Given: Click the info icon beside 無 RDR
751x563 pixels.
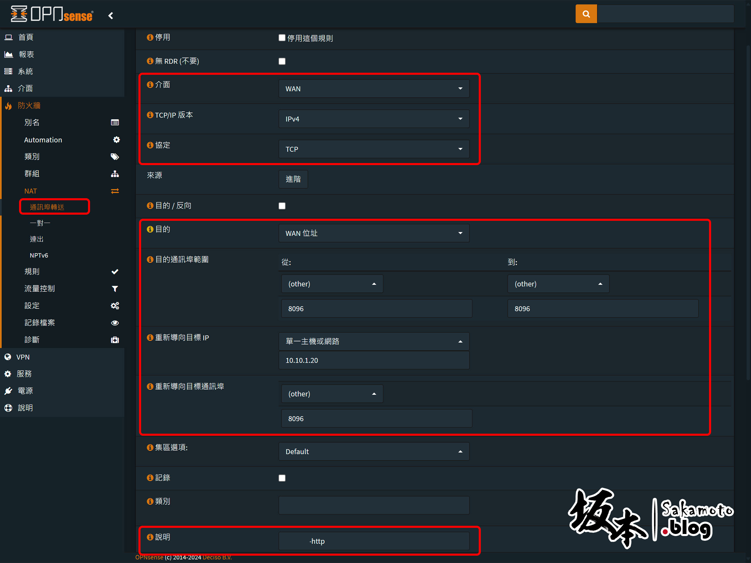Looking at the screenshot, I should tap(150, 61).
